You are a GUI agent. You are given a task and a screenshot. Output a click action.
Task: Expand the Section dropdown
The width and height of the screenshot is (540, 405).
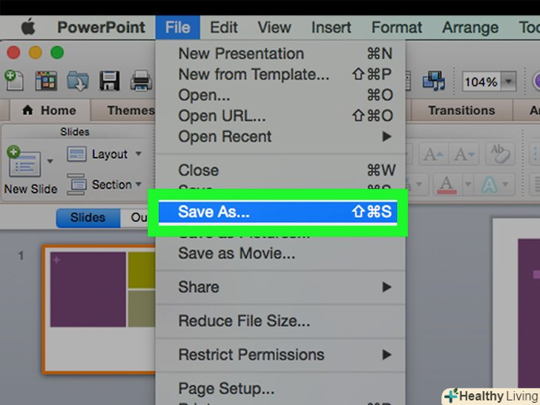(x=105, y=184)
